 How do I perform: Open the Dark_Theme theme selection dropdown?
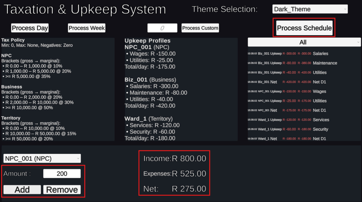tap(310, 9)
